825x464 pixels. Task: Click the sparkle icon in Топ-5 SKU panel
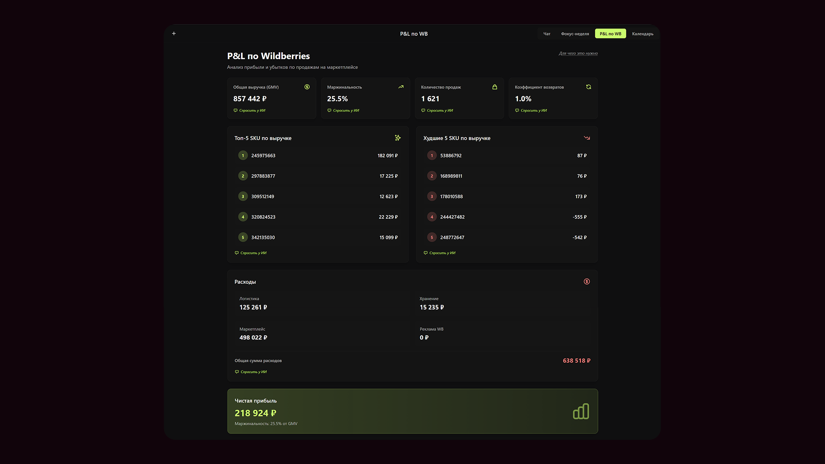[397, 138]
